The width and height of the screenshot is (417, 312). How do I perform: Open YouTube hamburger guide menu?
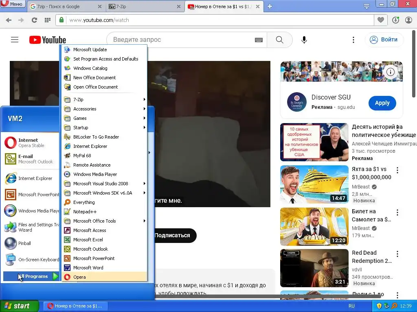click(15, 40)
